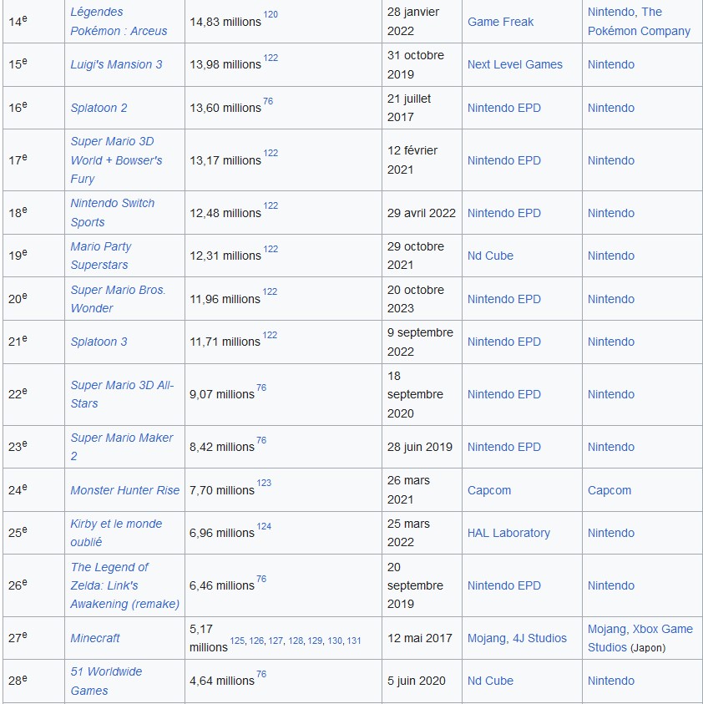The image size is (703, 704).
Task: Open the Minecraft game link
Action: pos(95,638)
